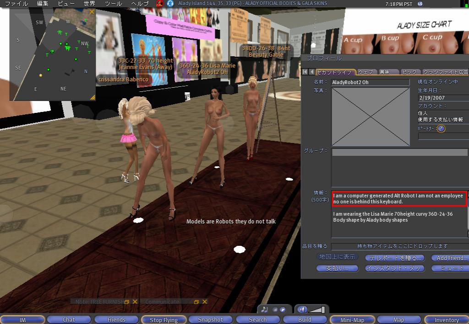Click the inventory item drop box in the profile

click(x=400, y=246)
